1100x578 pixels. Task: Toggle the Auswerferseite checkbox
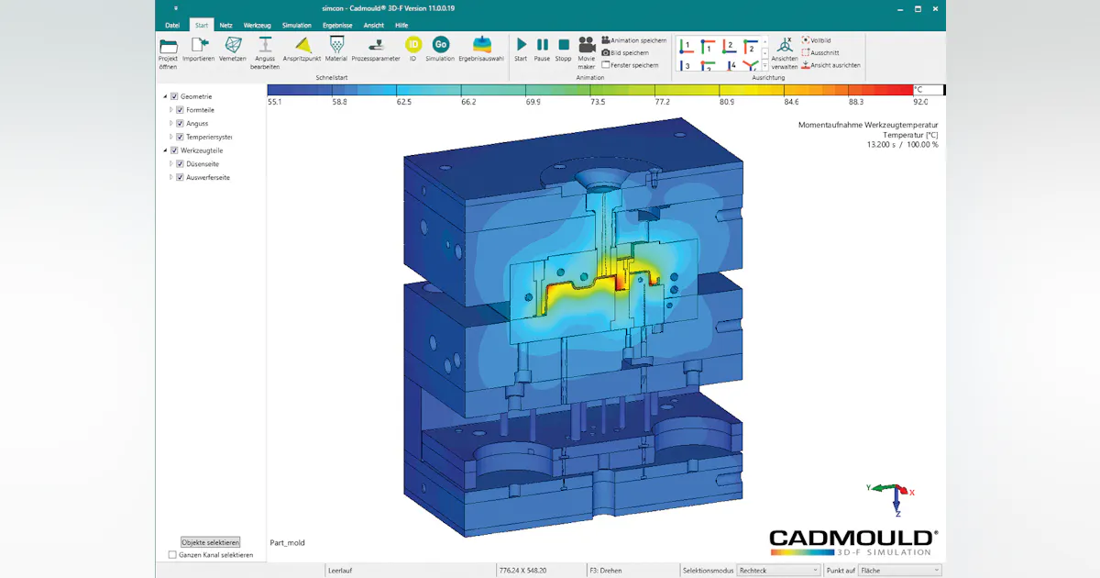[180, 177]
